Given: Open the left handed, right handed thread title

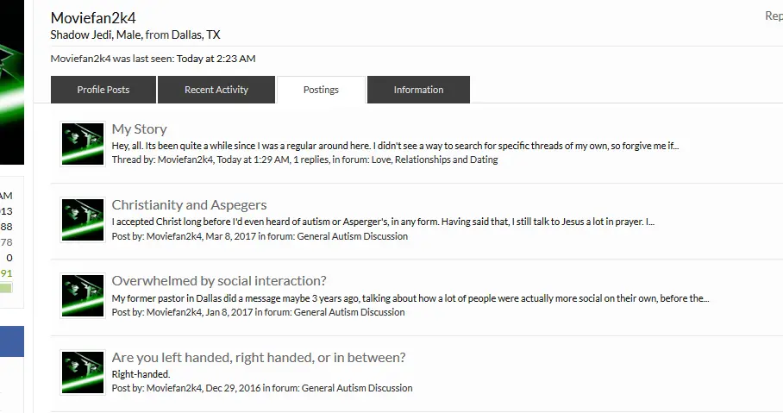Looking at the screenshot, I should point(258,358).
